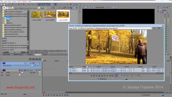The height and width of the screenshot is (97, 172).
Task: Click Record in main timeline transport bar
Action: click(44, 95)
